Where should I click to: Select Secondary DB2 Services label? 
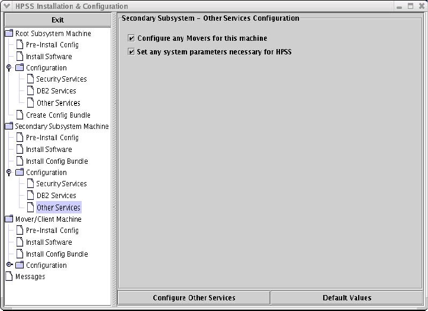56,196
